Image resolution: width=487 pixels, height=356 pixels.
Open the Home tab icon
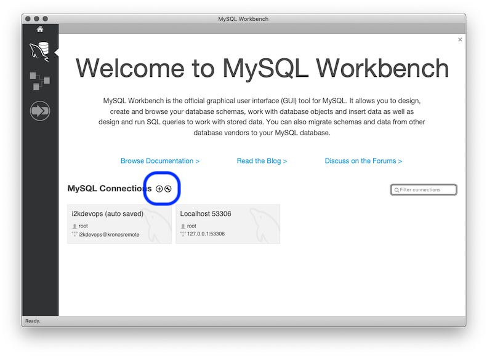(40, 29)
